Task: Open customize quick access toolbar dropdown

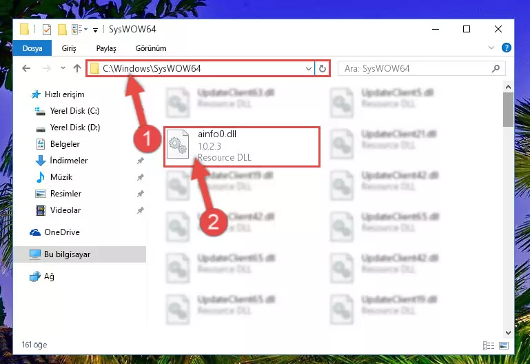Action: tap(96, 30)
